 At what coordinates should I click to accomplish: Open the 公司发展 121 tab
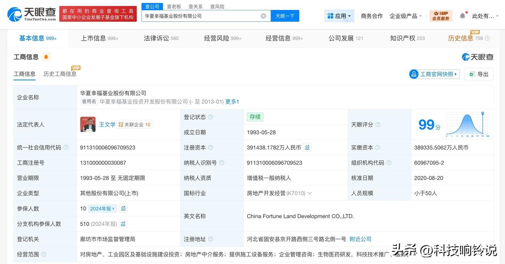tap(346, 38)
